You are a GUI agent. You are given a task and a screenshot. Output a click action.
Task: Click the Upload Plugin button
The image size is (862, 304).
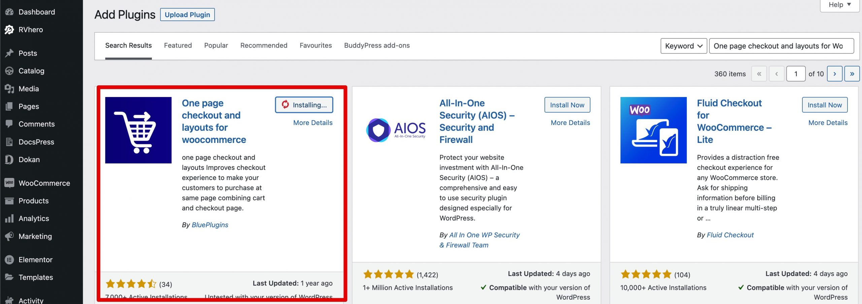(187, 14)
